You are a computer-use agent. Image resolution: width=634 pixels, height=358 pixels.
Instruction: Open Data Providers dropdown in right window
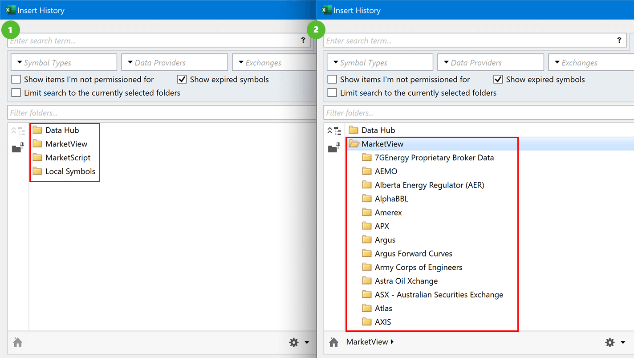[x=491, y=62]
